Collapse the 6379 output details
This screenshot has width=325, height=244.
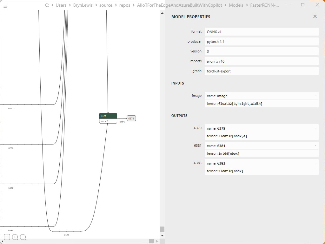click(315, 128)
